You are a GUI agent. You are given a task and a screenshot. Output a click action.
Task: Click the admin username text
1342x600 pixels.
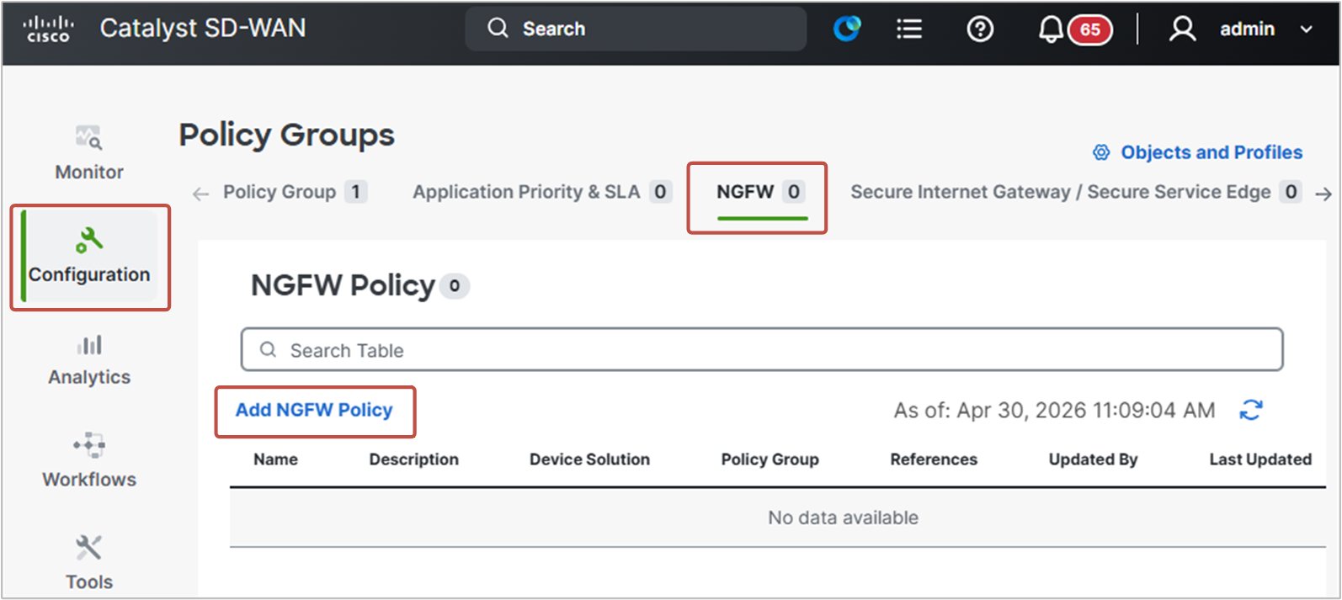click(1247, 29)
